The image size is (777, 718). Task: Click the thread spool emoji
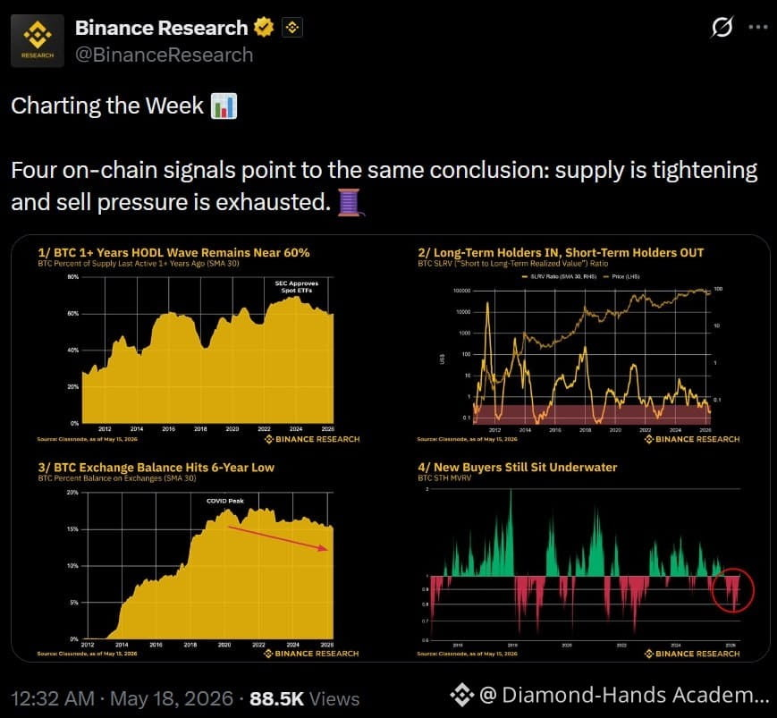pyautogui.click(x=350, y=202)
